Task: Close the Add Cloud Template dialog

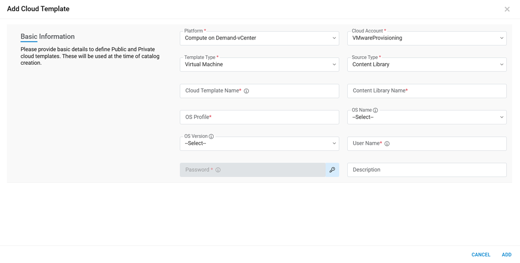Action: point(507,9)
